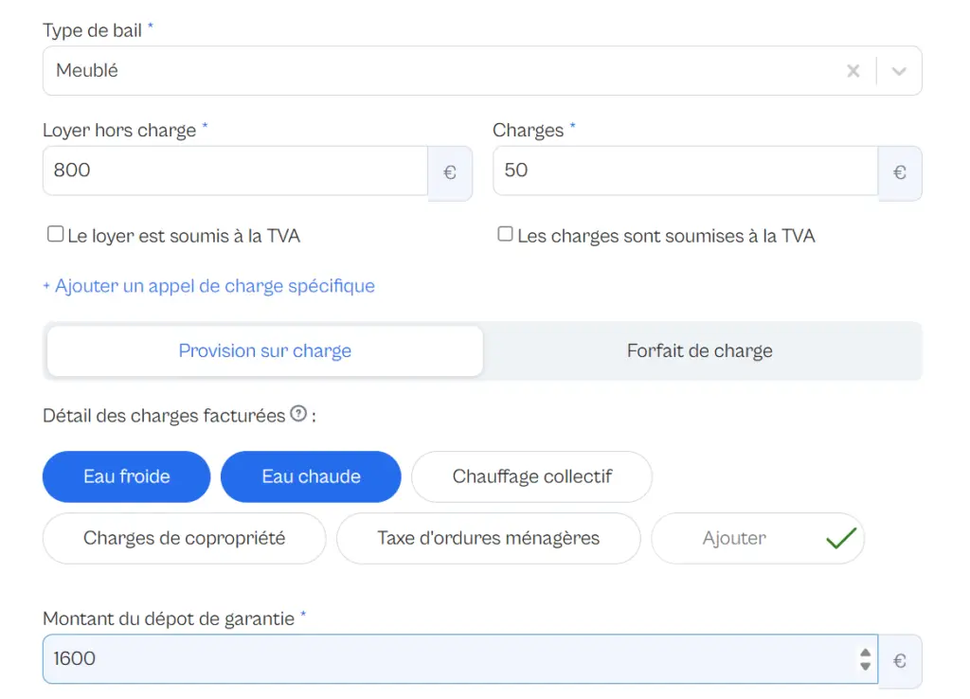This screenshot has width=970, height=699.
Task: Check Les charges sont soumises à la TVA
Action: [x=505, y=234]
